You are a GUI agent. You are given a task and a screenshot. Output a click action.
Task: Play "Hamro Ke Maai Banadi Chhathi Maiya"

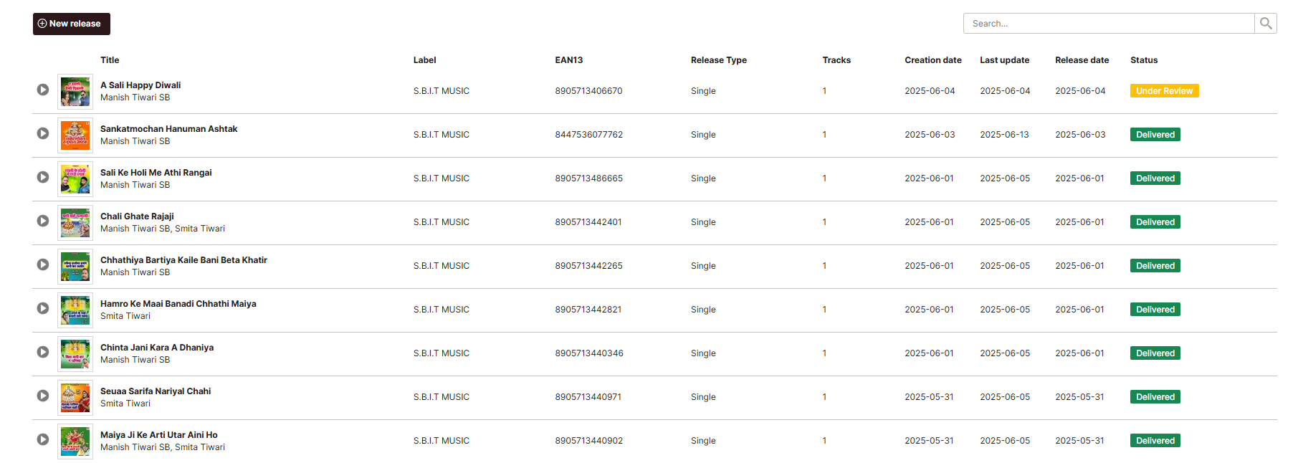coord(43,310)
